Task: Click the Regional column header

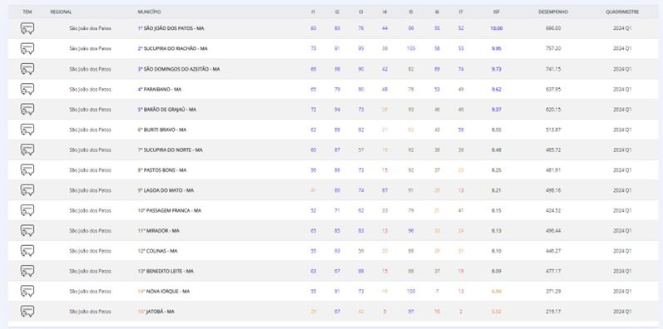Action: pos(61,12)
